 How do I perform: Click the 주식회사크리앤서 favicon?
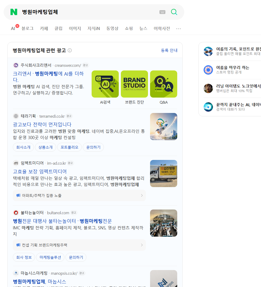16,65
